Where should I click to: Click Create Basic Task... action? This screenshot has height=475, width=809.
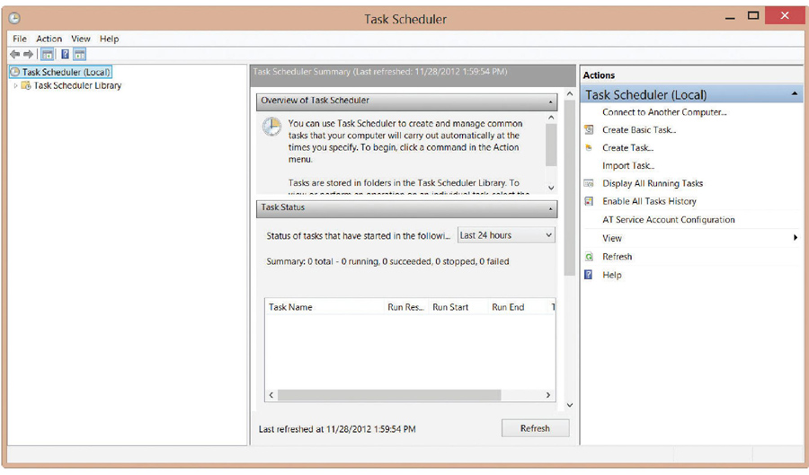(639, 130)
